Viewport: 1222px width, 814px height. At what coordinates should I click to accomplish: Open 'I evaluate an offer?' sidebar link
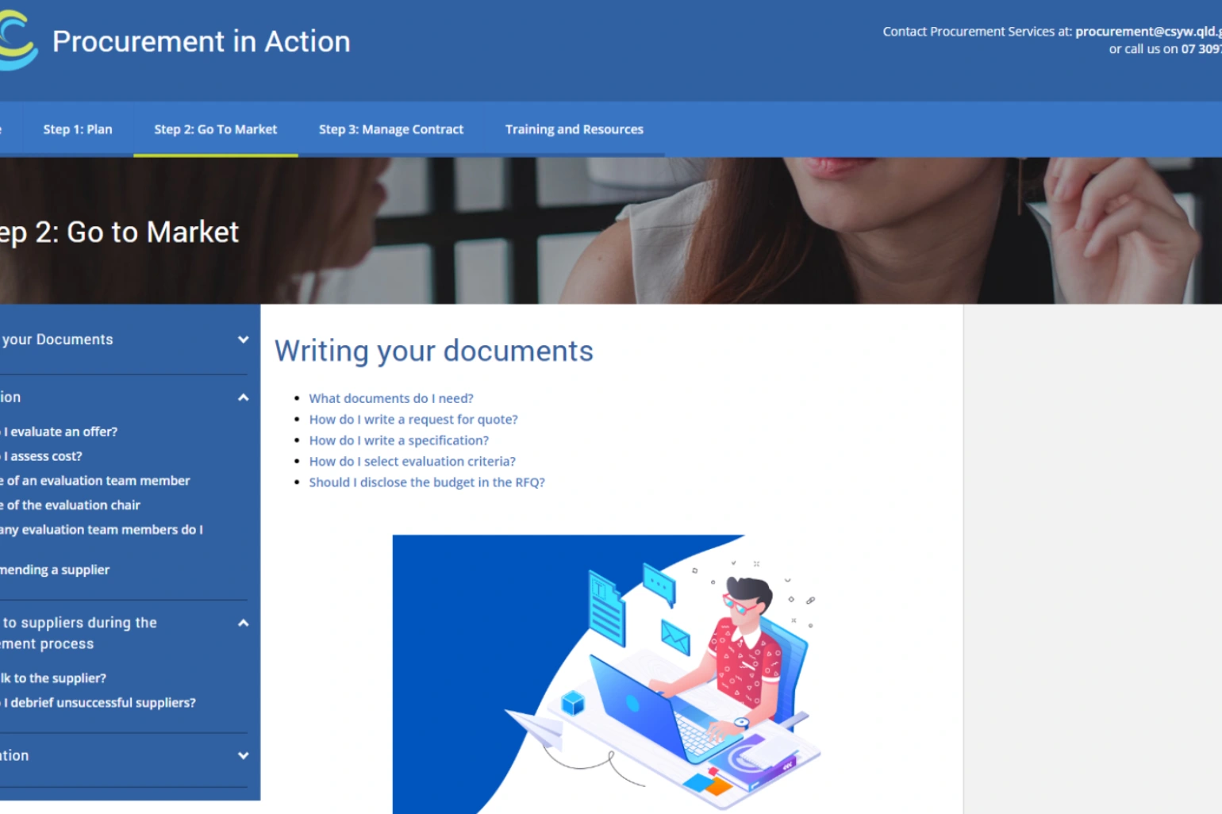tap(59, 432)
